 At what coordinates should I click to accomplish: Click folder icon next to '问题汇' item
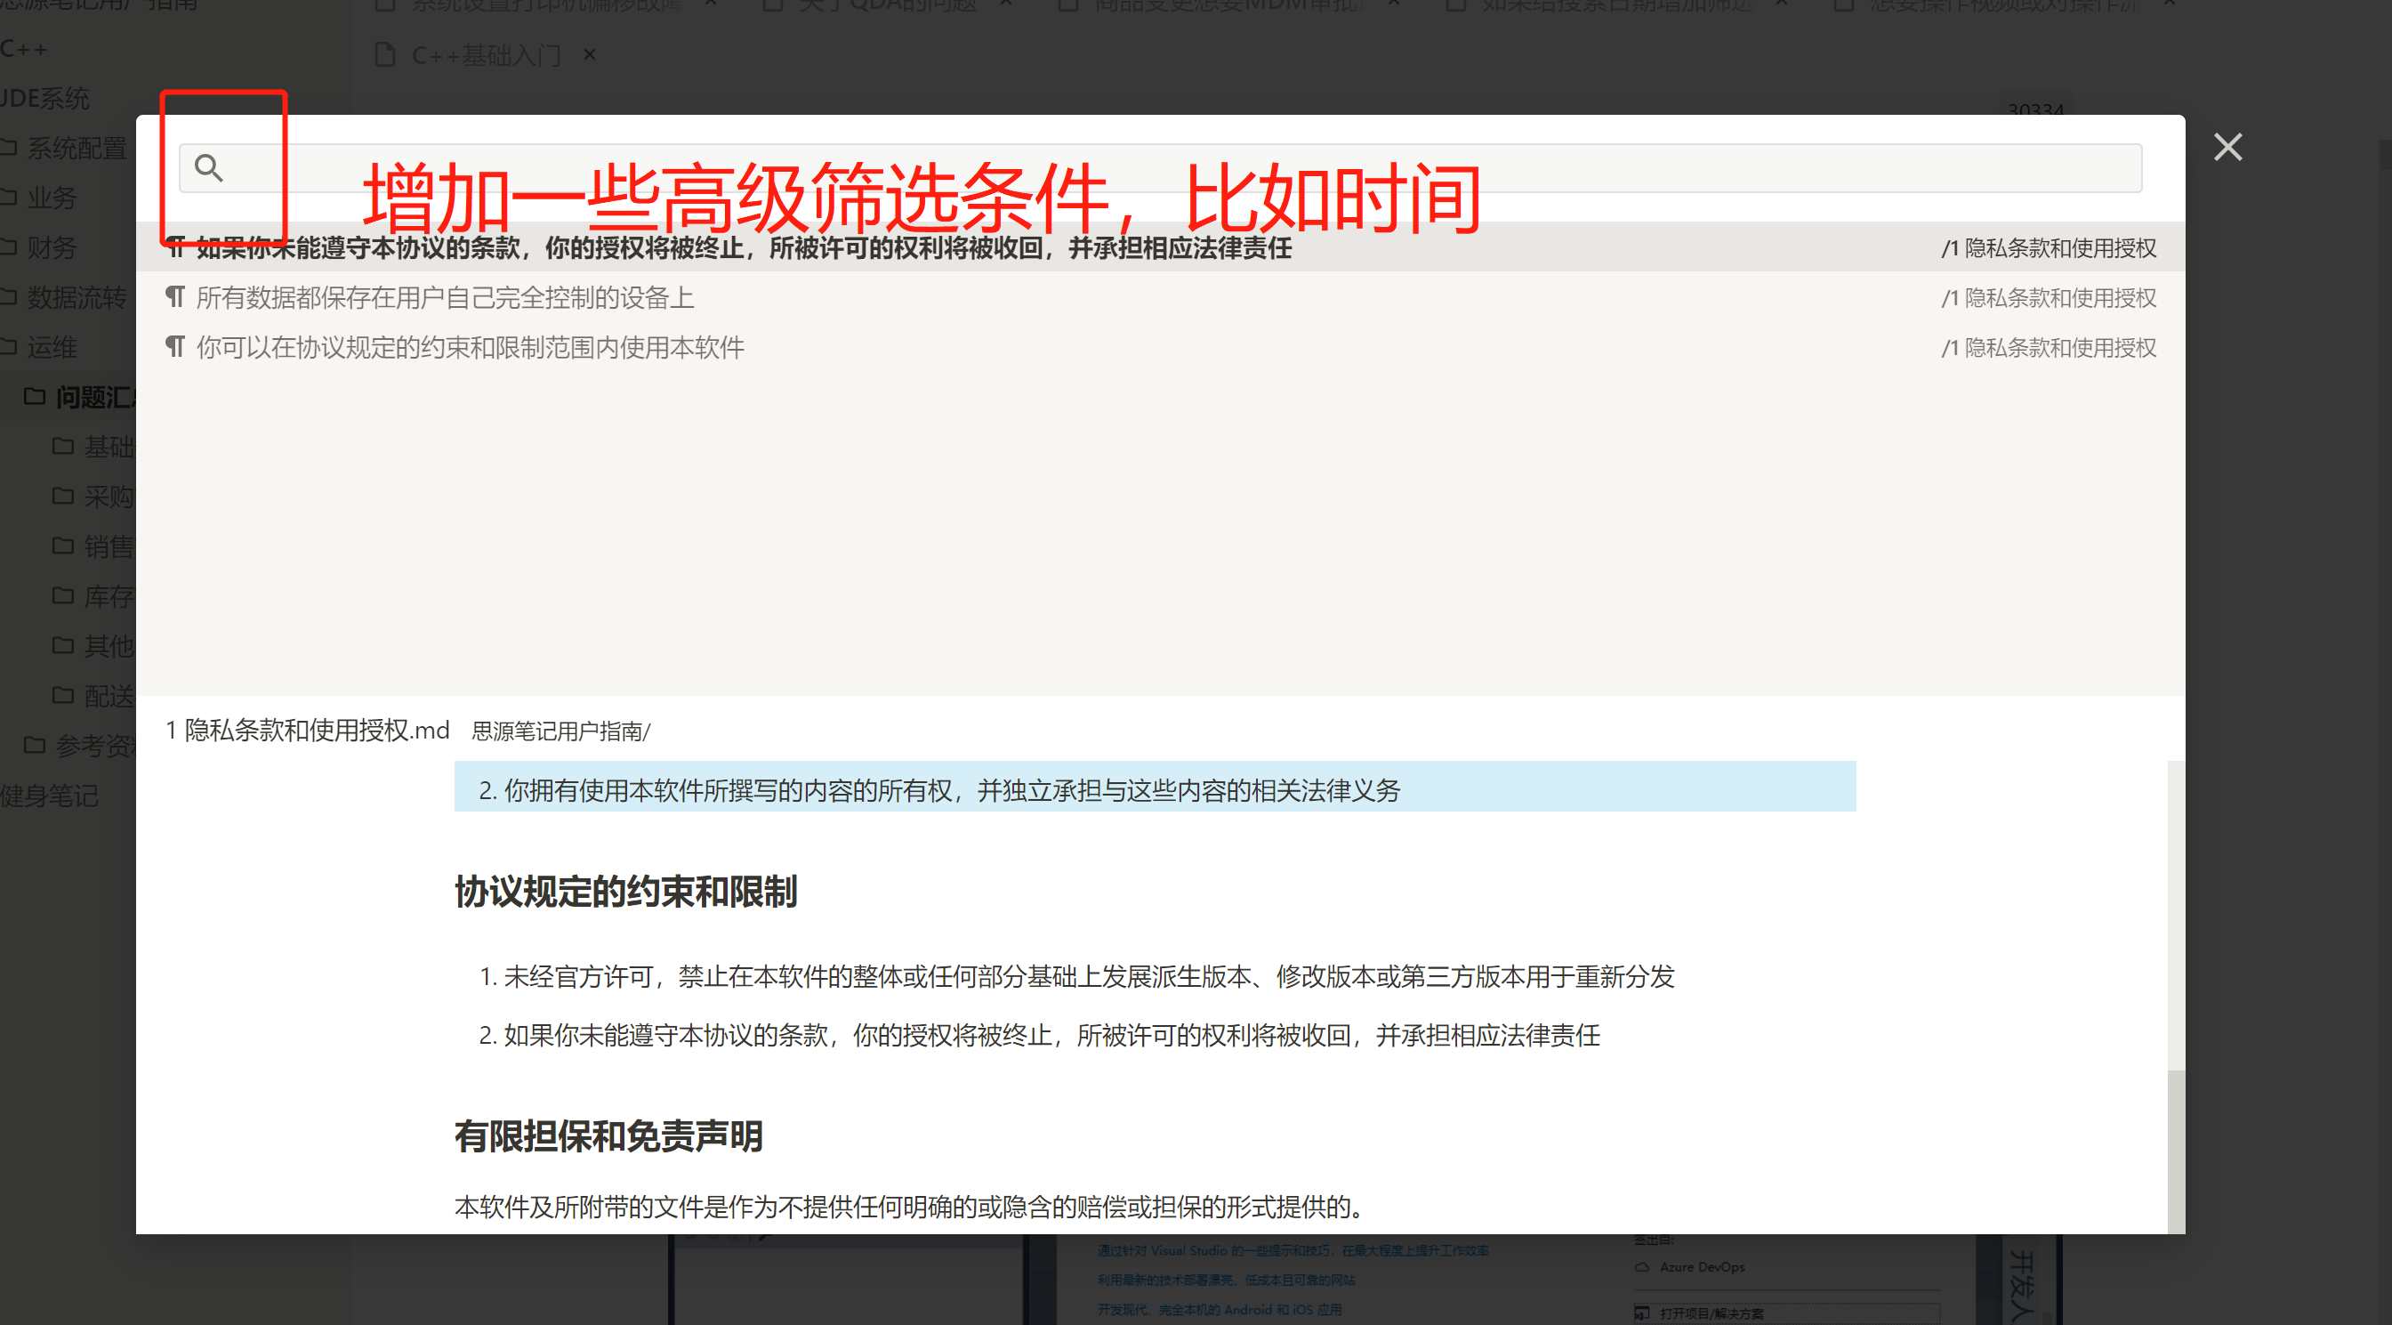click(x=35, y=397)
